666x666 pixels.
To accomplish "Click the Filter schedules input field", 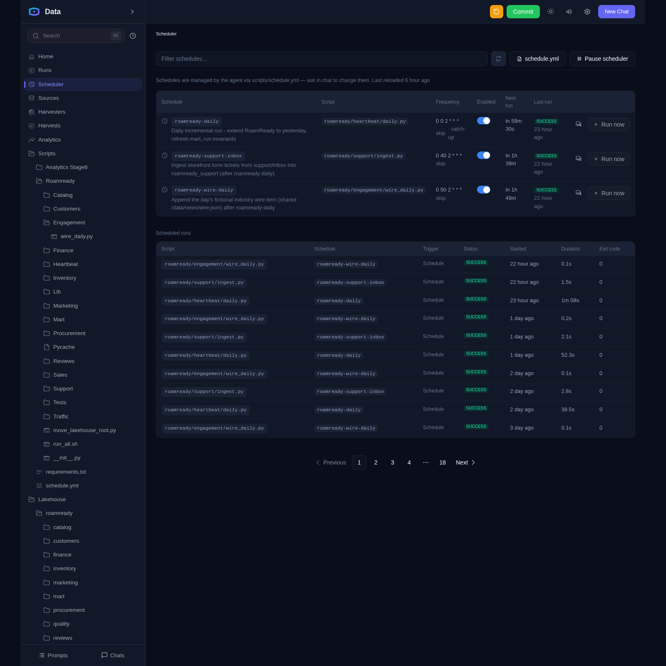I will click(322, 59).
